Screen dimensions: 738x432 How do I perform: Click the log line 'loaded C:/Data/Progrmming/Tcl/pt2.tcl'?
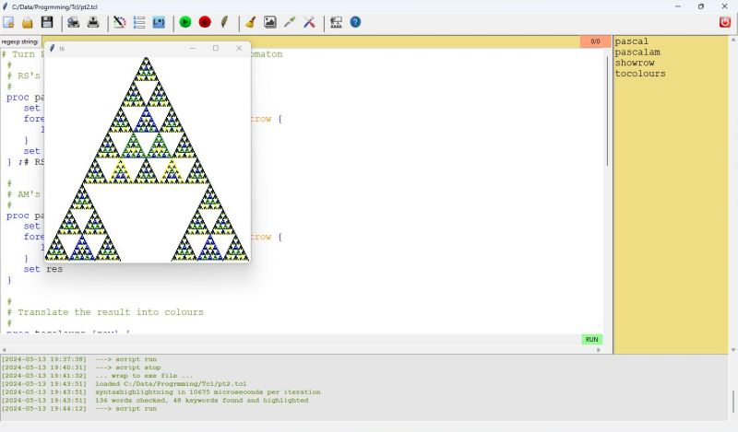click(171, 383)
